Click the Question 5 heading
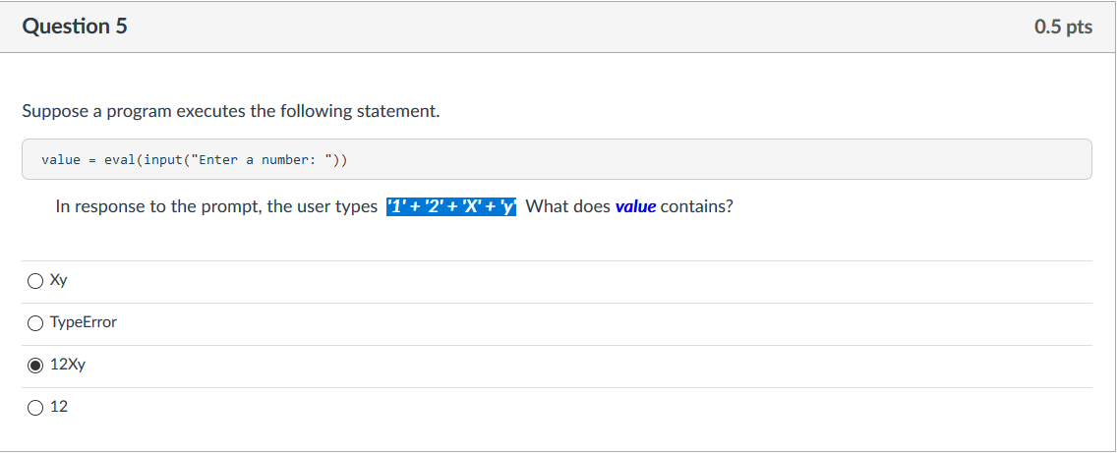 click(75, 27)
